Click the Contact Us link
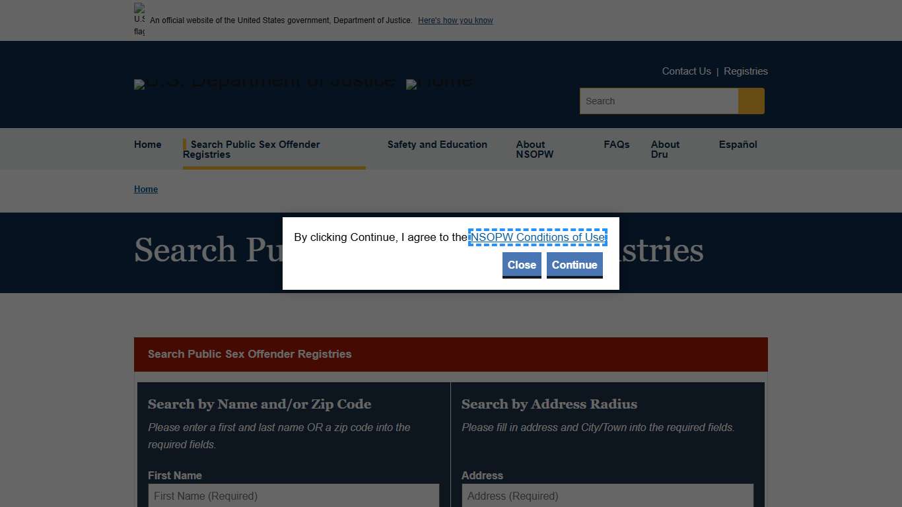The width and height of the screenshot is (902, 507). 686,71
